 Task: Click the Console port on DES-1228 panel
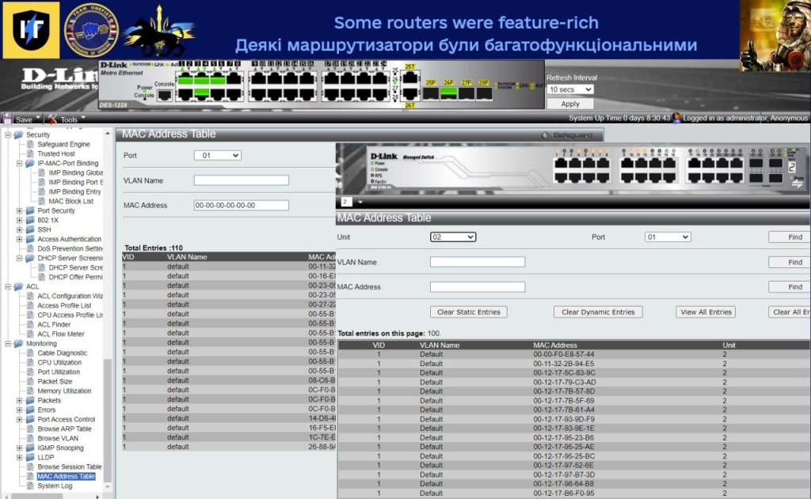click(164, 95)
